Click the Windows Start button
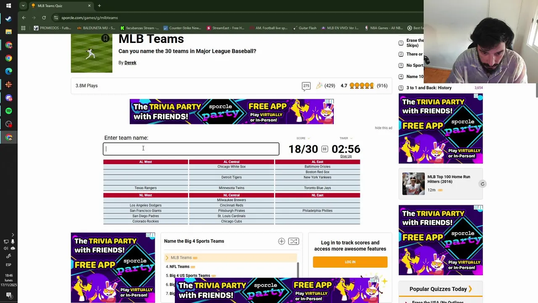Screen dimensions: 538x303 pos(8,6)
